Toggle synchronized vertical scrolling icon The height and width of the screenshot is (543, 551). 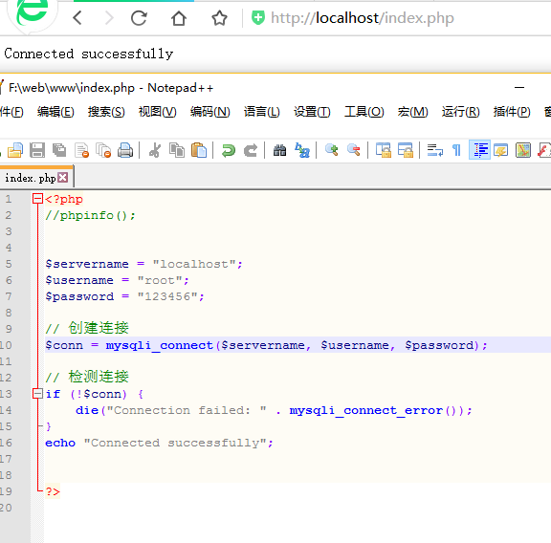(384, 150)
